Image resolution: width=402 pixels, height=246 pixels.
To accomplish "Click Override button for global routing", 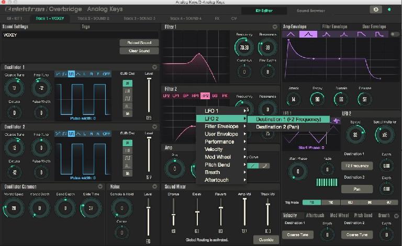I will click(266, 240).
